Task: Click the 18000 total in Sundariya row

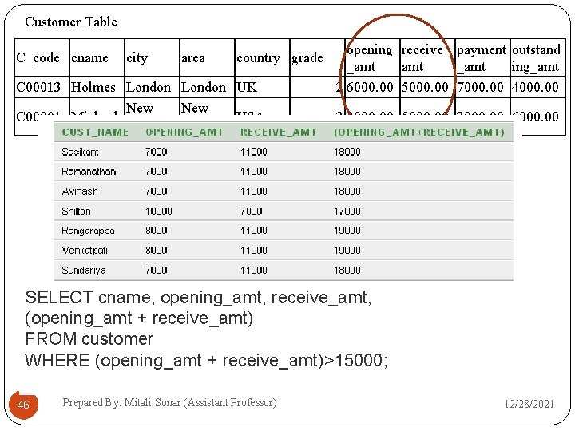Action: (x=347, y=271)
